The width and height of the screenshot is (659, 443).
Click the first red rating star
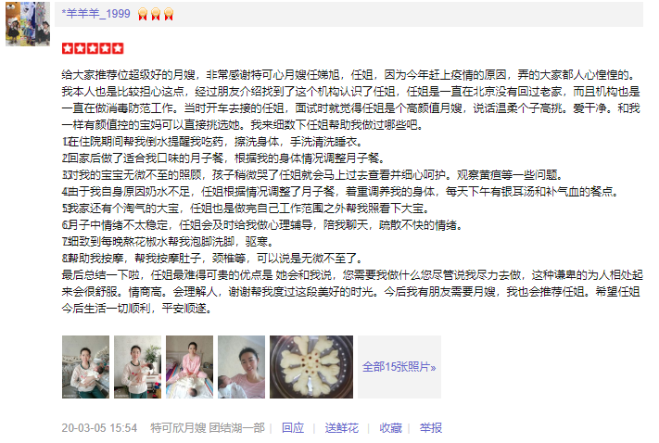coord(68,48)
